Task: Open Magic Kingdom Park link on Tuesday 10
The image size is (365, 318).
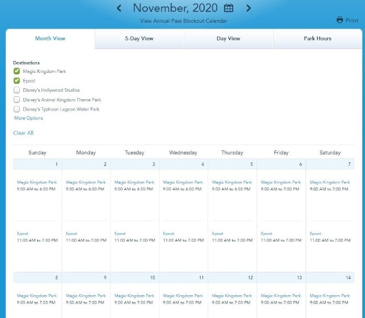Action: pos(135,296)
